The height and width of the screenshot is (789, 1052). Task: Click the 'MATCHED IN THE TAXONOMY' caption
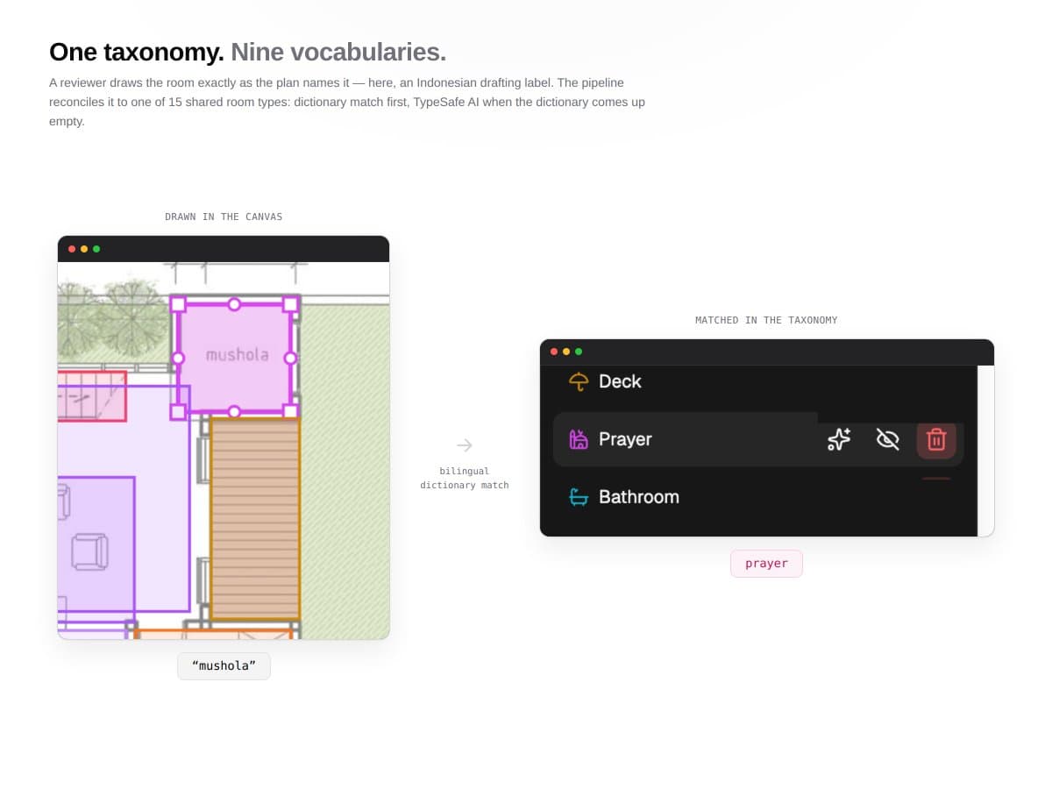766,320
